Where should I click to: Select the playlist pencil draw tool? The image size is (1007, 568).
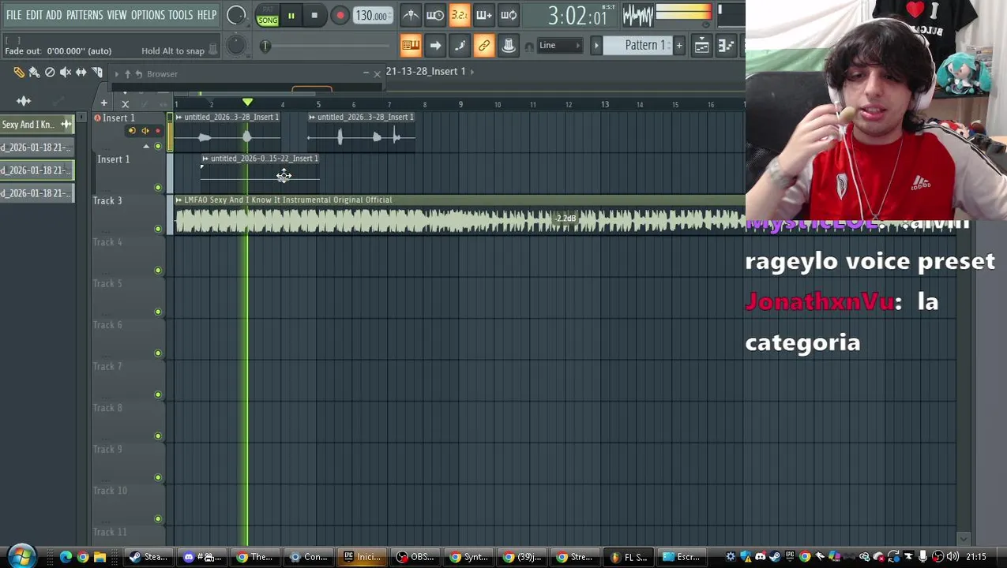click(x=19, y=73)
